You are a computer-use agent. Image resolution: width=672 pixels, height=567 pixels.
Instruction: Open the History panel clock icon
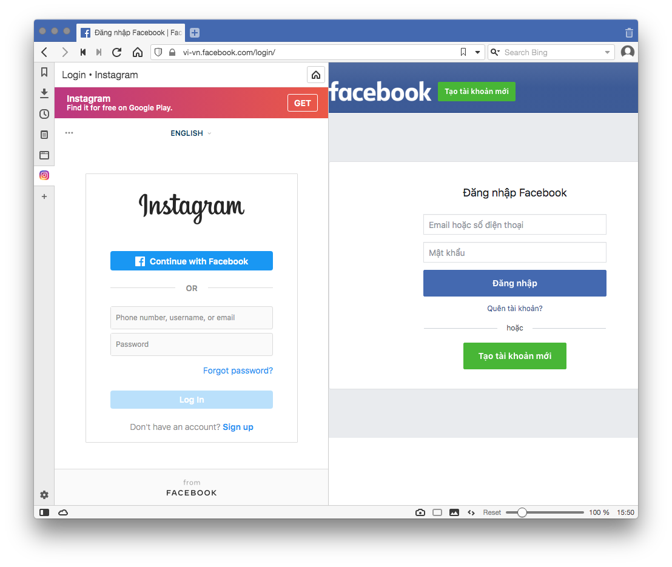(44, 114)
